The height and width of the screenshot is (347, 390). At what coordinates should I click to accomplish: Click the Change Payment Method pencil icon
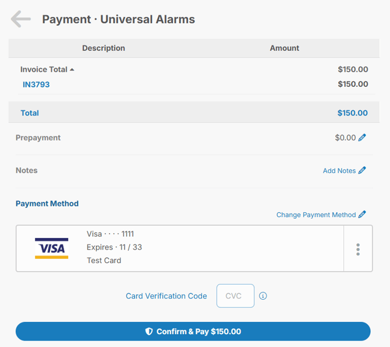362,215
